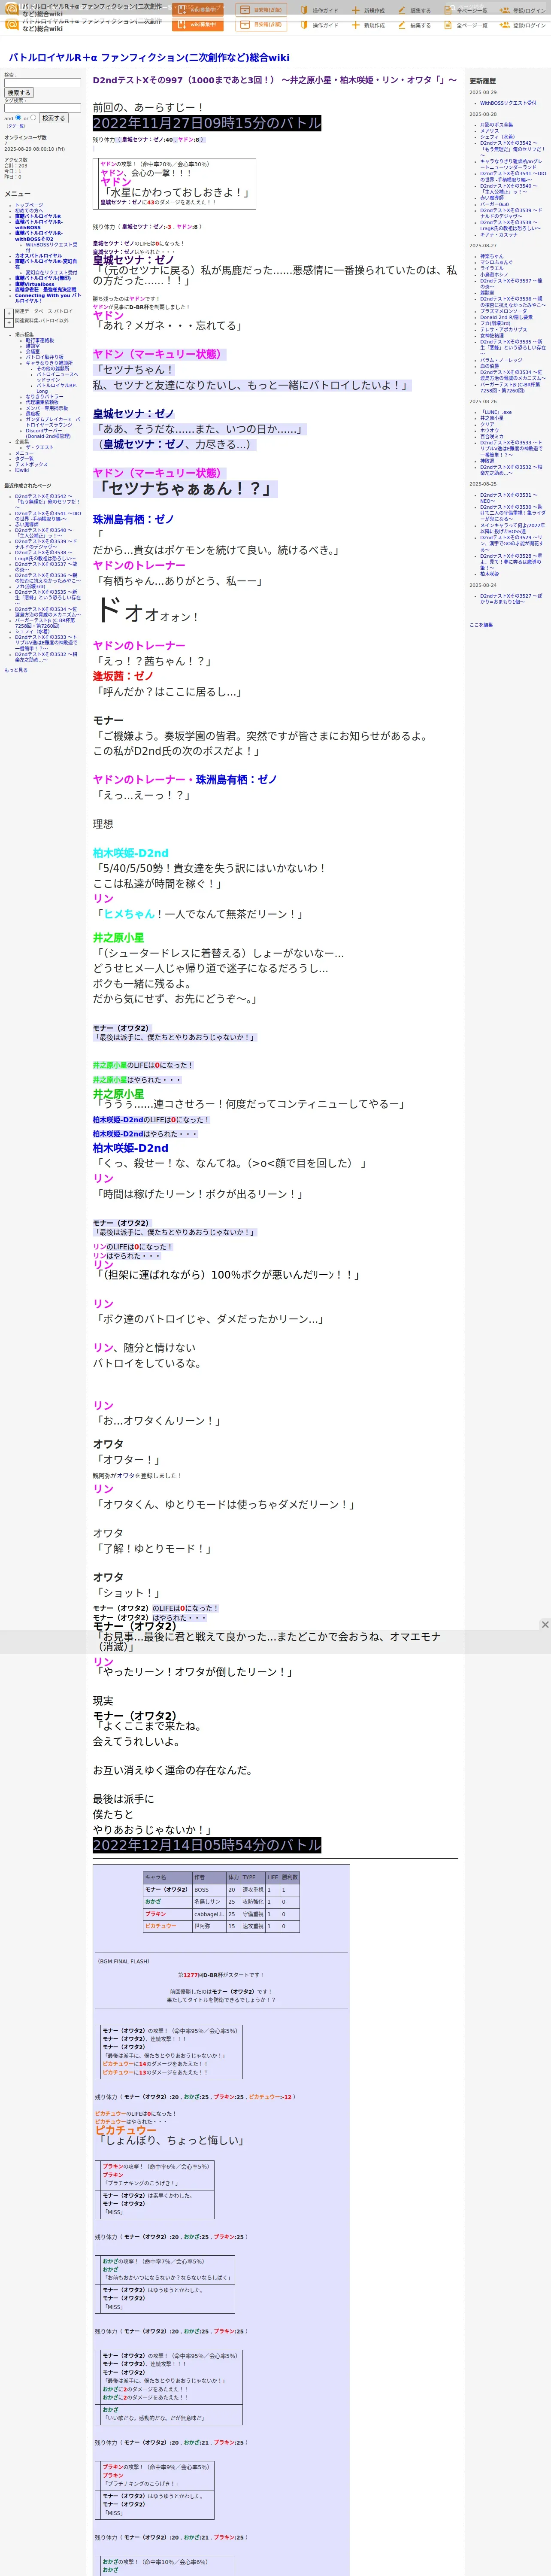This screenshot has width=551, height=2576.
Task: Open メアリス in 更新履歴
Action: [489, 131]
